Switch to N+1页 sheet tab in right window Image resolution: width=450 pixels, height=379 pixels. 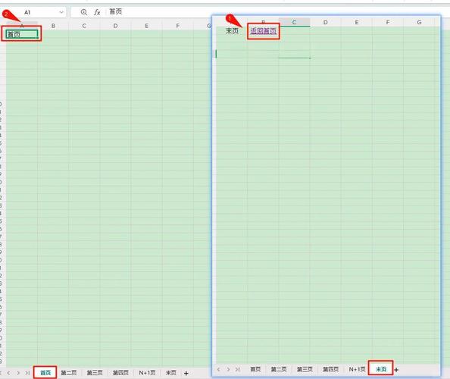[358, 369]
